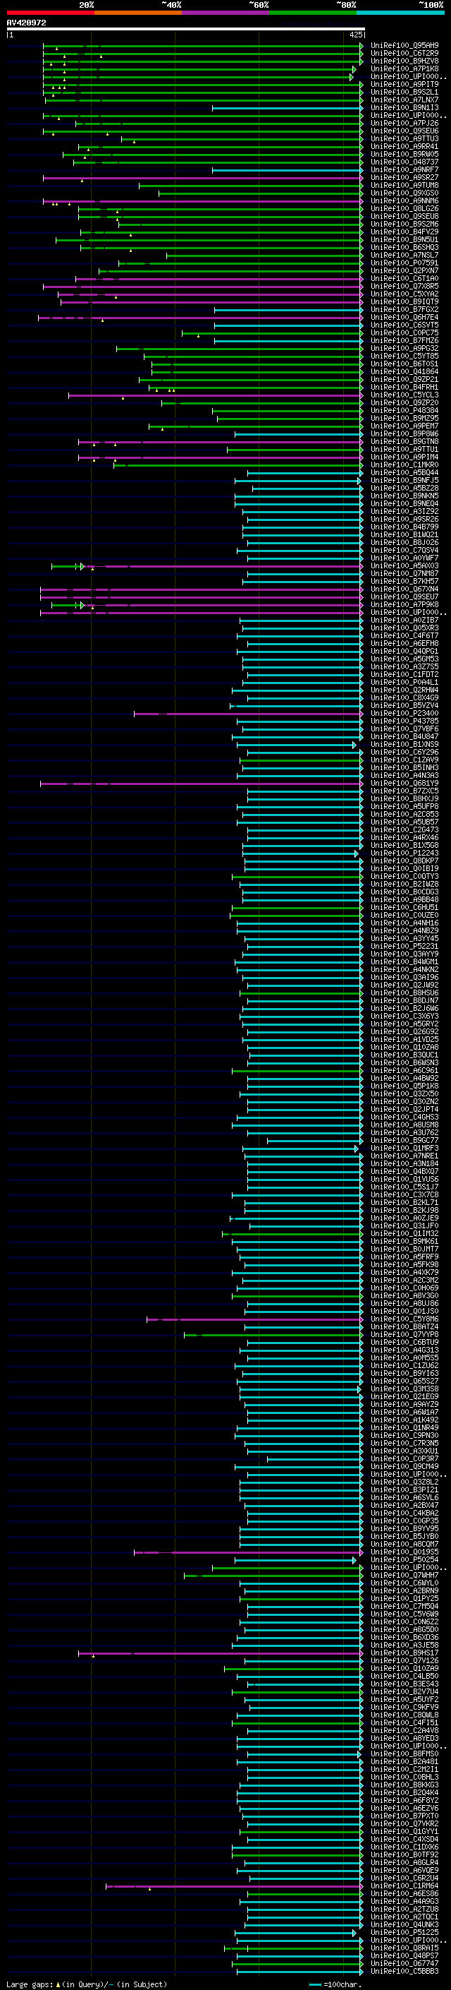Select the UniRef100_Q2PXN7 hit
Image resolution: width=451 pixels, height=1990 pixels.
404,271
